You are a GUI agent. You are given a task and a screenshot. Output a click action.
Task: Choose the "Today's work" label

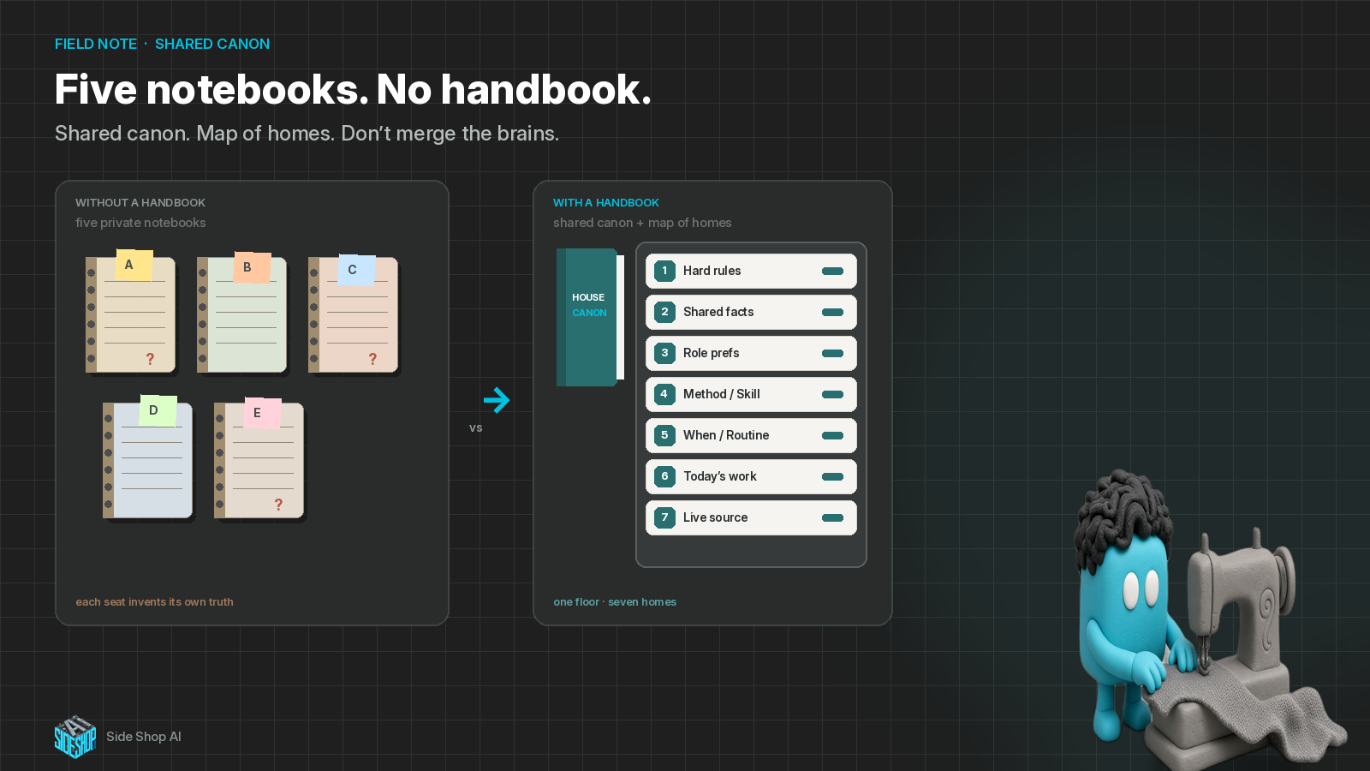pyautogui.click(x=720, y=476)
